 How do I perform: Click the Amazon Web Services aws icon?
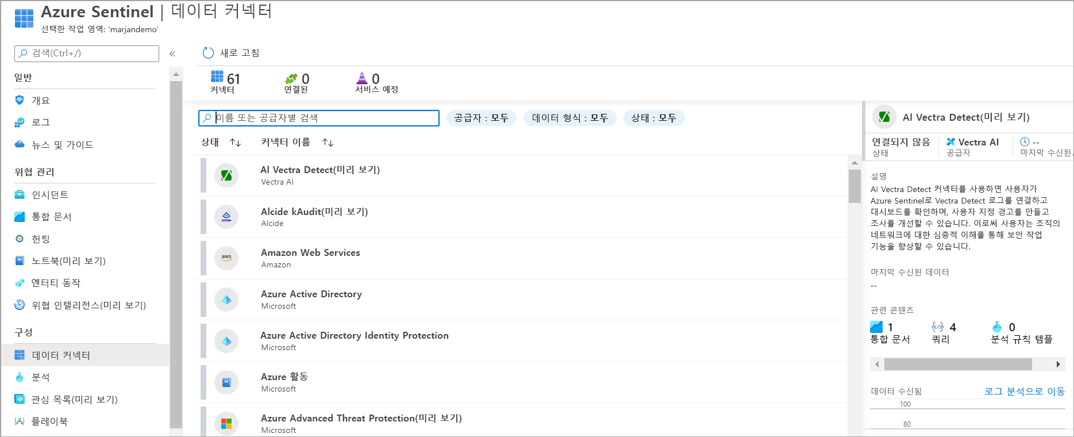point(226,258)
